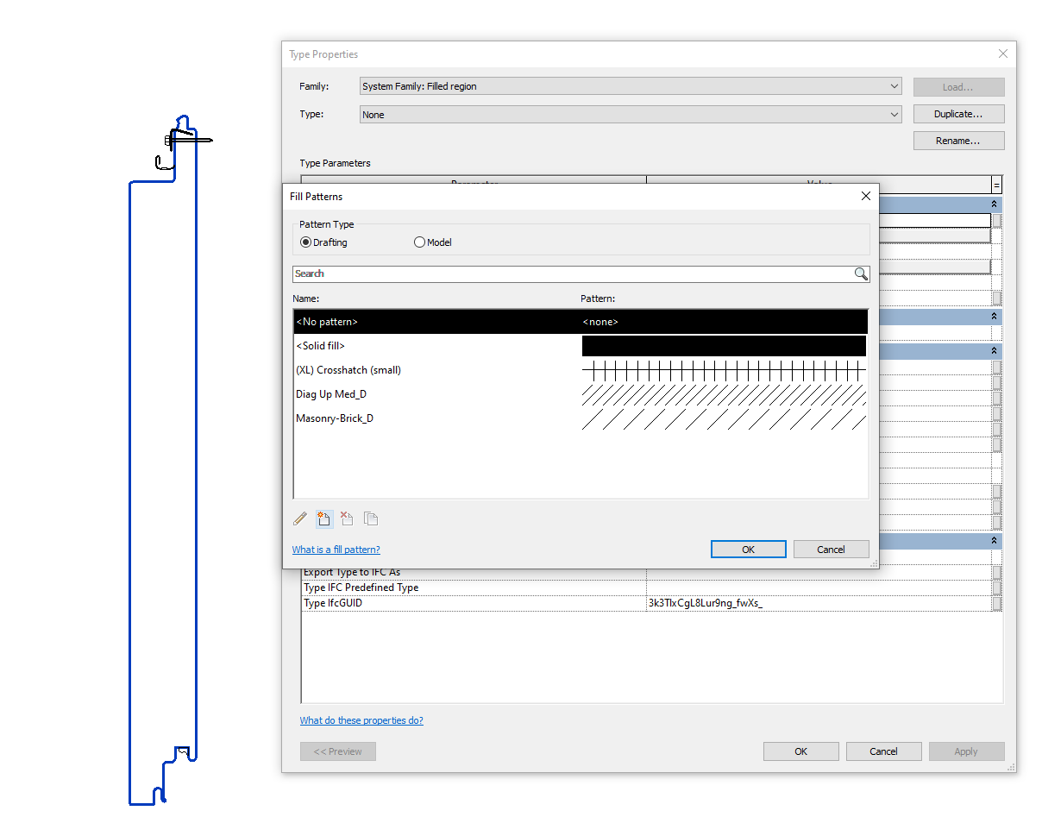This screenshot has height=817, width=1042.
Task: Open the Type dropdown showing None
Action: coord(631,115)
